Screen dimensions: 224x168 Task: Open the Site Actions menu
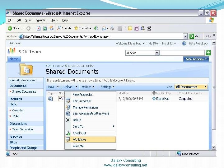click(196, 59)
